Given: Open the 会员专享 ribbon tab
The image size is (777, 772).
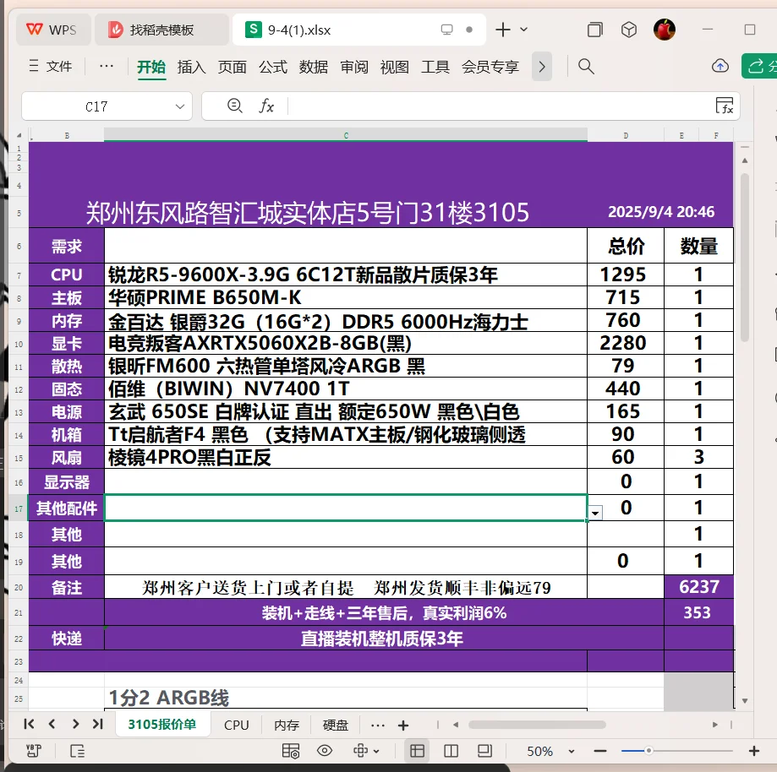Looking at the screenshot, I should tap(490, 67).
